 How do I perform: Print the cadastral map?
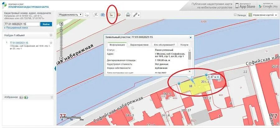pos(128,15)
